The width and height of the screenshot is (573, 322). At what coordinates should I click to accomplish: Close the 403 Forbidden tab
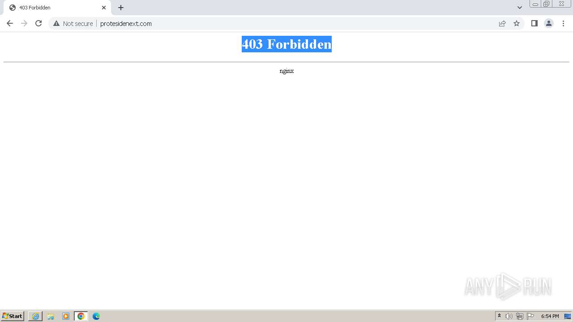click(x=104, y=8)
